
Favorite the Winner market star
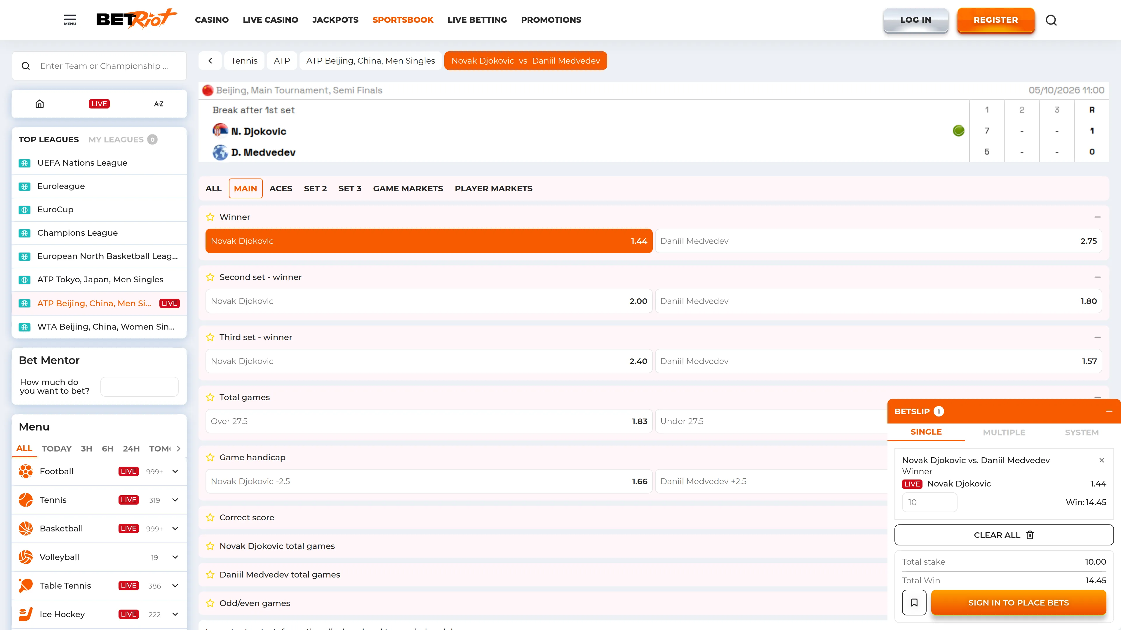(x=210, y=217)
